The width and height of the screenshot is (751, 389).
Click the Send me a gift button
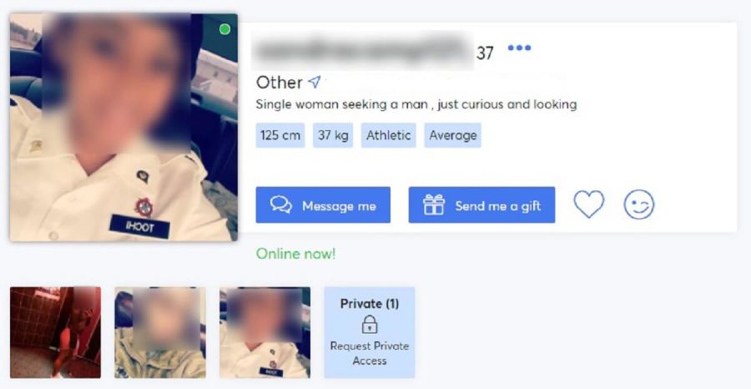(x=481, y=205)
